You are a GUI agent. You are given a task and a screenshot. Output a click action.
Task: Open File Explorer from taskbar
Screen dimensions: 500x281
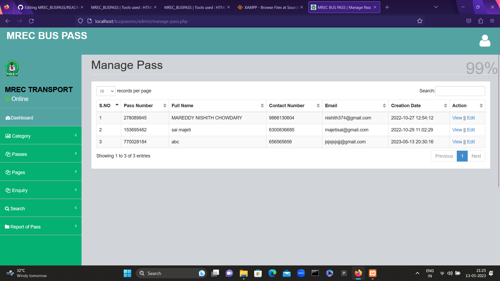[243, 273]
